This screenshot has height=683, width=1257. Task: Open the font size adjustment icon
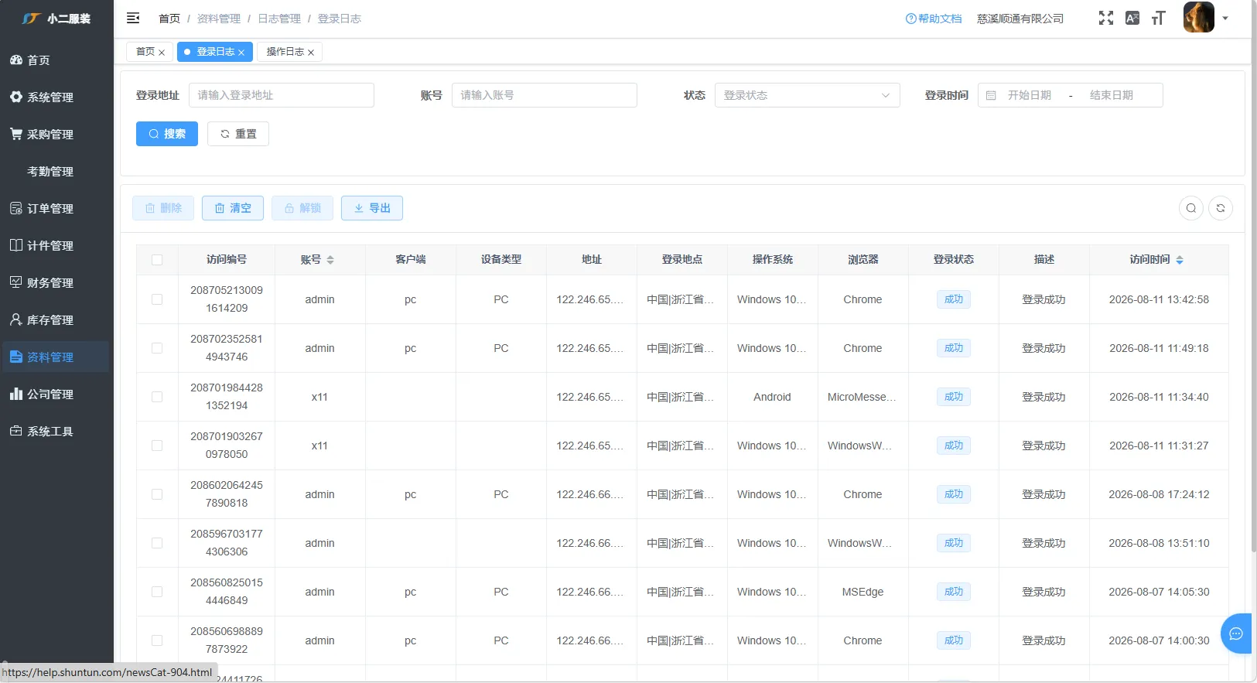click(x=1158, y=18)
